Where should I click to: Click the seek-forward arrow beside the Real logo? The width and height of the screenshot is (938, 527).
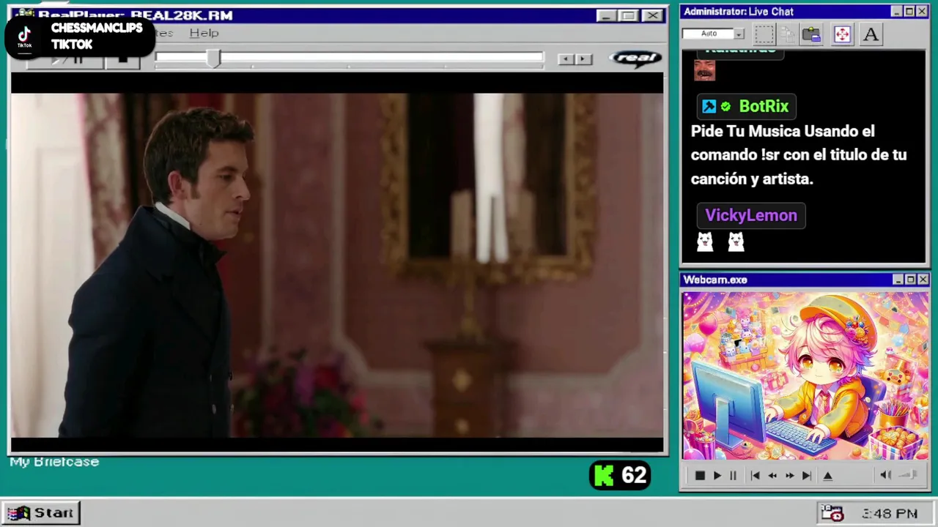pyautogui.click(x=583, y=59)
